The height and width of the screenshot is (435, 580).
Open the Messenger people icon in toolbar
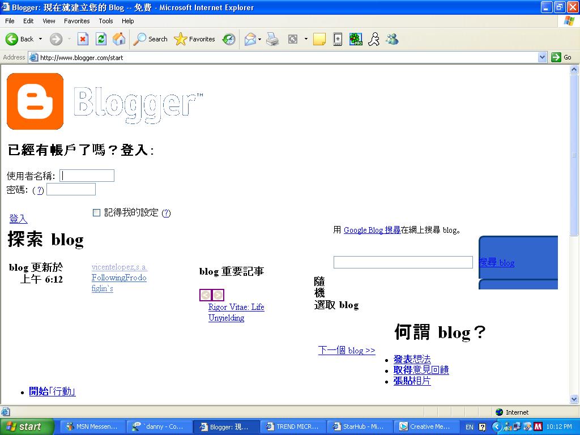[x=392, y=39]
